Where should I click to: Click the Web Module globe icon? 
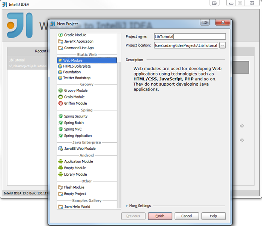click(x=60, y=60)
